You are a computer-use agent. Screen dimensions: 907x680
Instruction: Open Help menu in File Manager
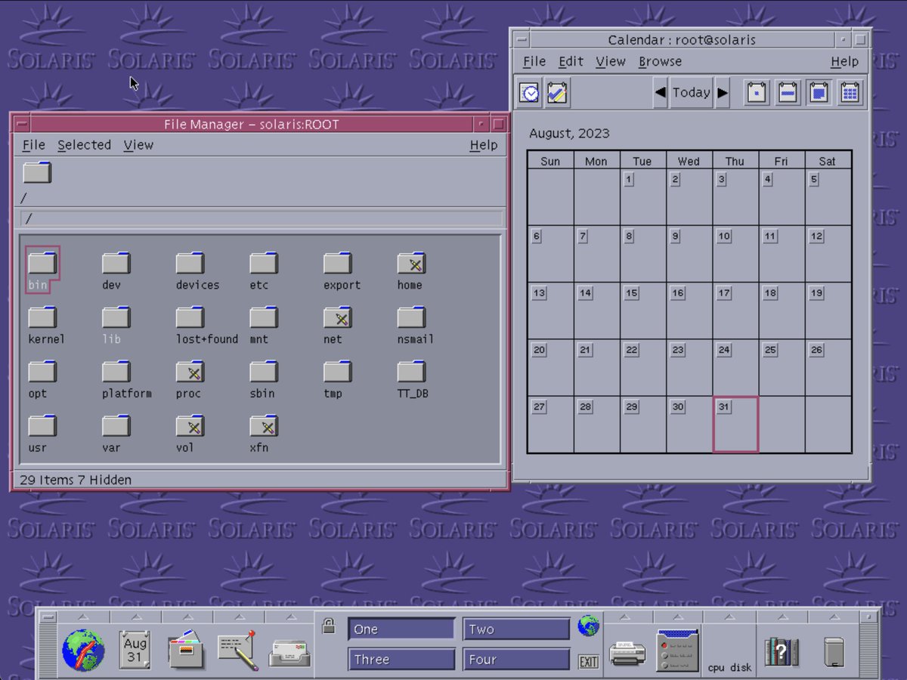click(x=484, y=145)
